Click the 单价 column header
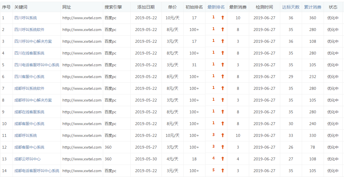The image size is (344, 177). [x=172, y=7]
